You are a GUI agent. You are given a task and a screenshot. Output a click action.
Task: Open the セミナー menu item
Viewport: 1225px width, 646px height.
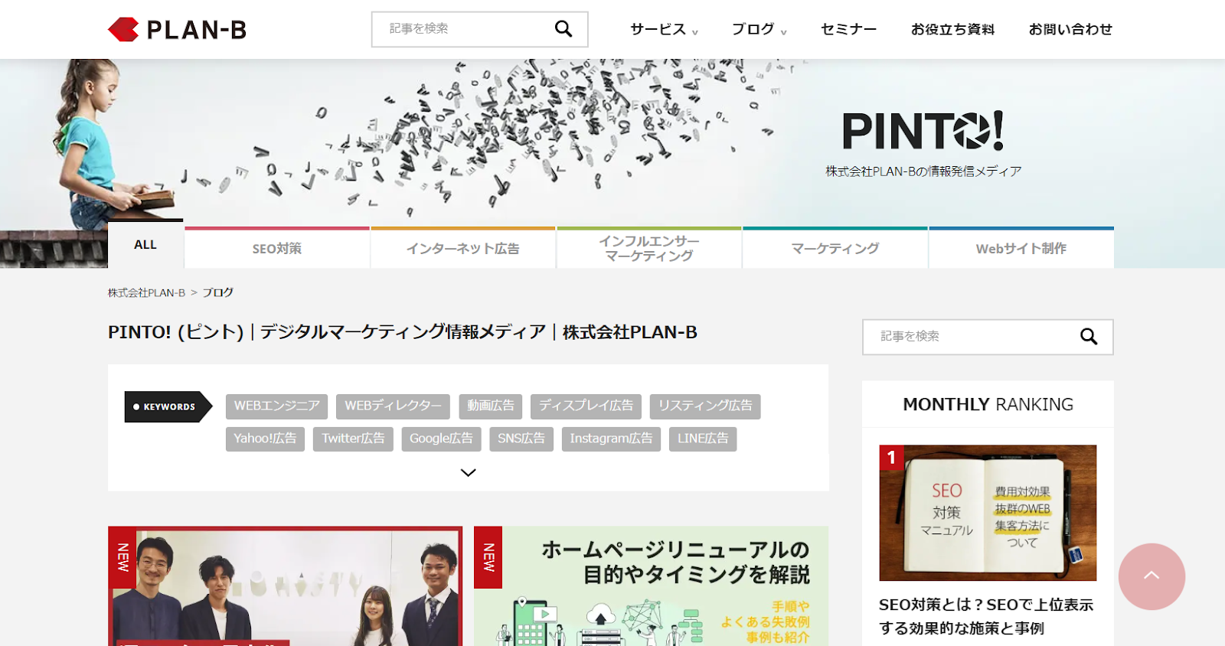848,30
